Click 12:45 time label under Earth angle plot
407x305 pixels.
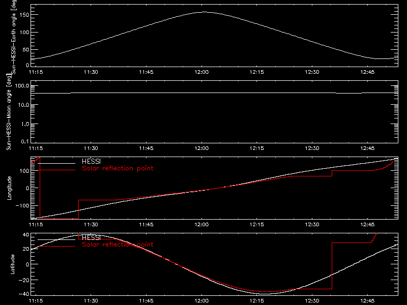tap(367, 72)
